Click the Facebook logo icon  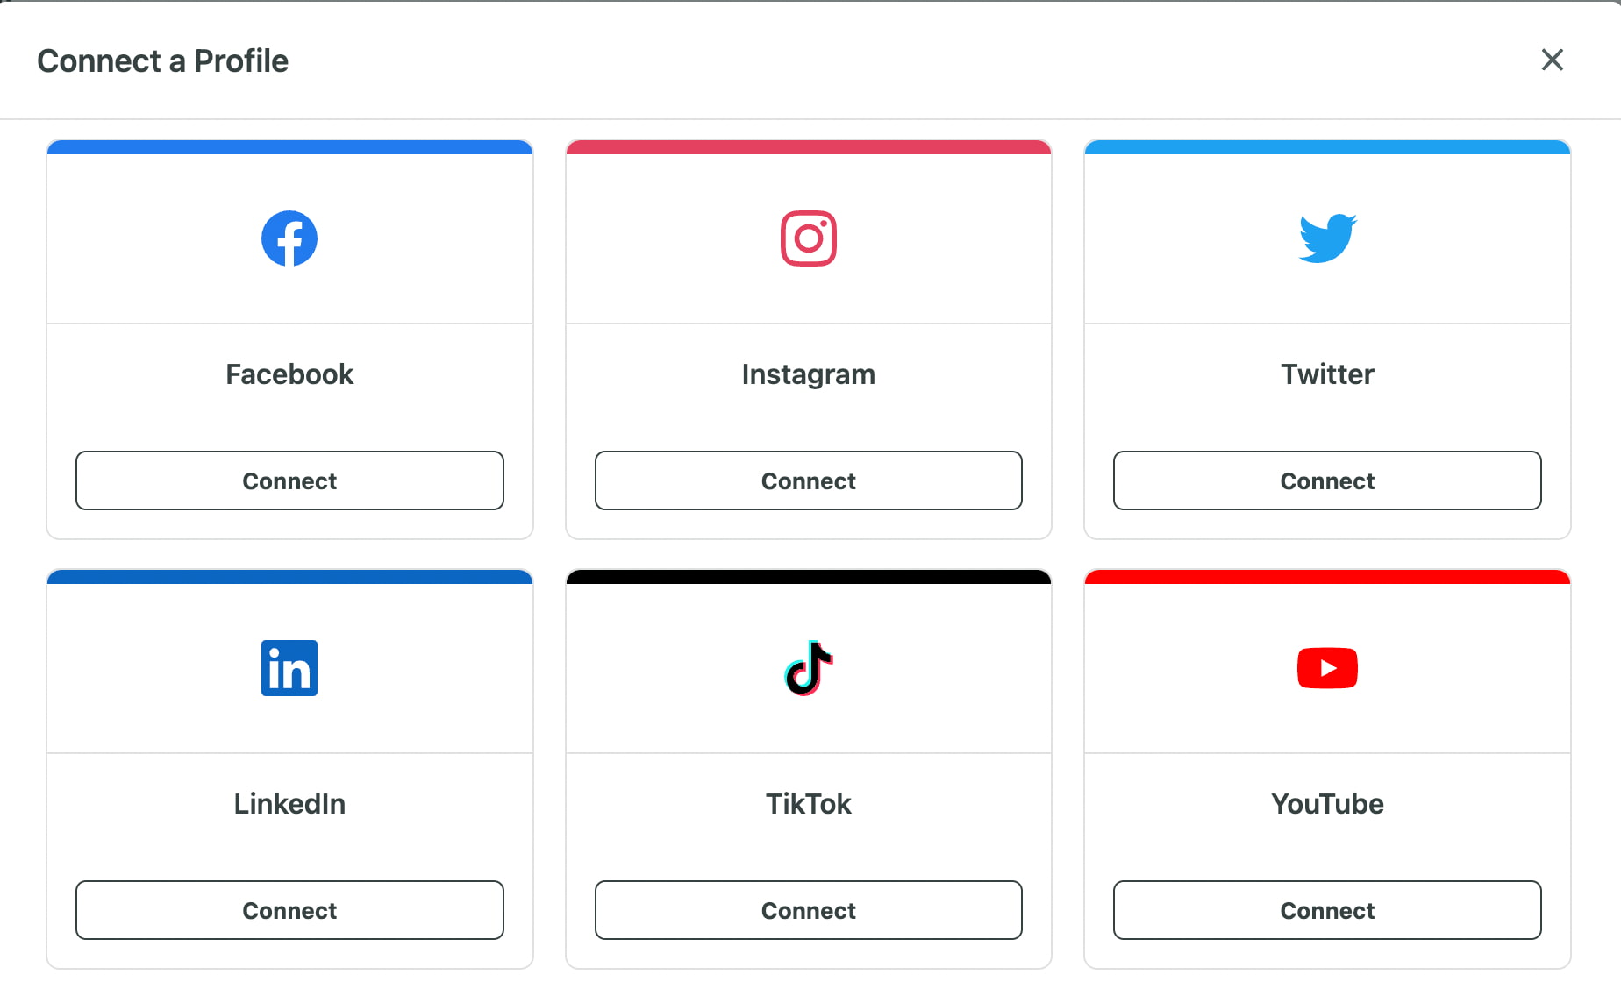tap(289, 237)
